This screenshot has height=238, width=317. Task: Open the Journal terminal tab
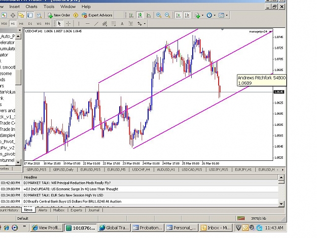94,210
